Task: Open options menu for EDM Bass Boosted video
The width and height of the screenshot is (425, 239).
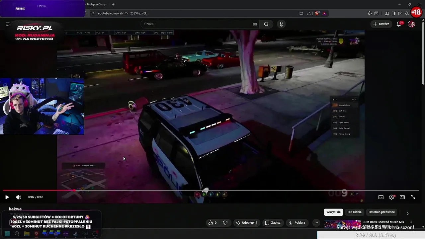Action: pos(411,223)
